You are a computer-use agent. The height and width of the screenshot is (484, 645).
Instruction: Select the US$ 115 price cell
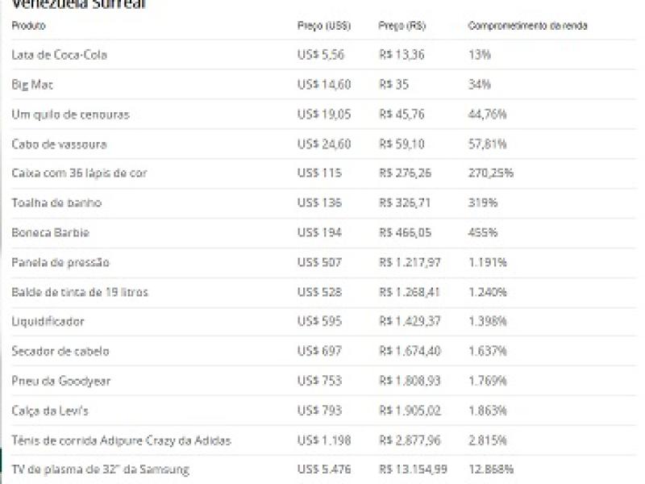319,173
